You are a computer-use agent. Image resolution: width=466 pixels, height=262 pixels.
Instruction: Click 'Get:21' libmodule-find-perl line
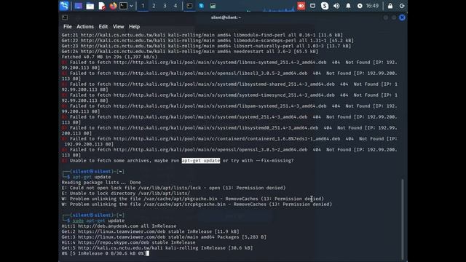point(202,35)
